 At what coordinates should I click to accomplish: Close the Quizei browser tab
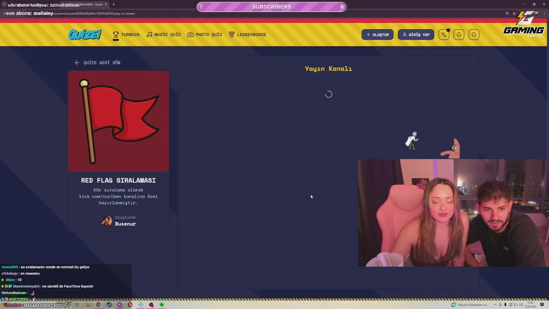pos(106,4)
